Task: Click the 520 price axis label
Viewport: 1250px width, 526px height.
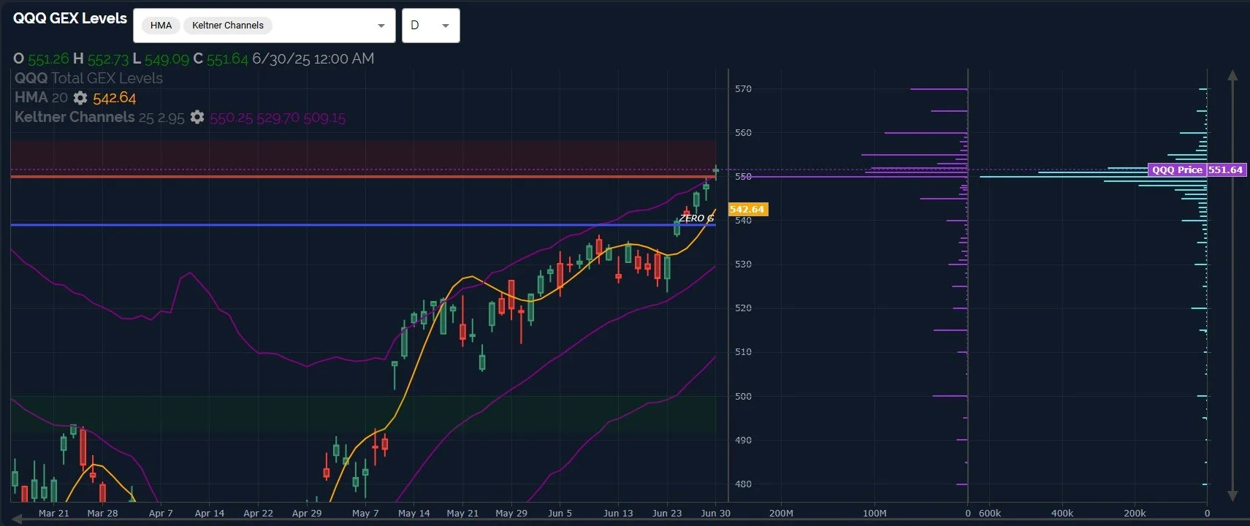Action: pos(743,308)
